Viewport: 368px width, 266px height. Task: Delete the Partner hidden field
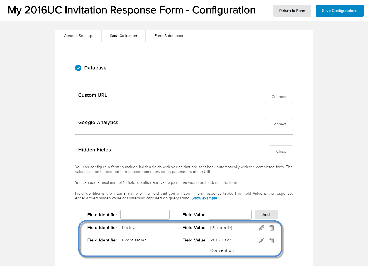pos(272,228)
